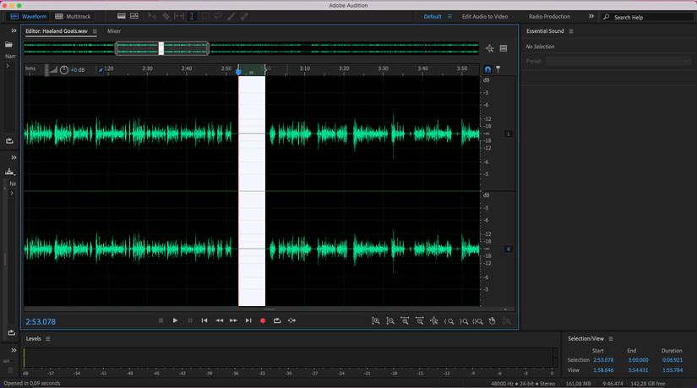
Task: Toggle the channel list icon beside navigator
Action: [x=504, y=48]
